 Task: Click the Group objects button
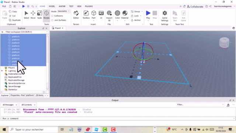click(x=135, y=11)
